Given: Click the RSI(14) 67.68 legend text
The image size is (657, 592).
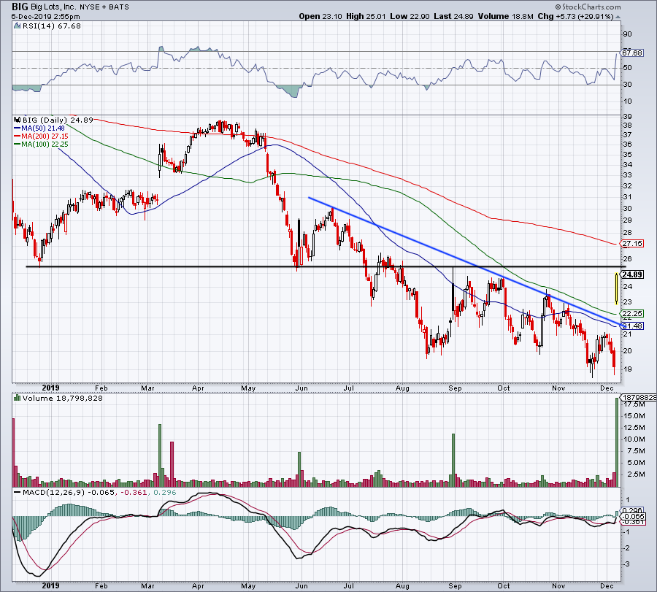Looking at the screenshot, I should pyautogui.click(x=51, y=26).
